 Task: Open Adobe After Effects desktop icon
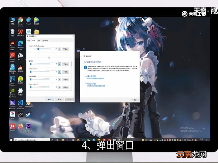point(29,128)
